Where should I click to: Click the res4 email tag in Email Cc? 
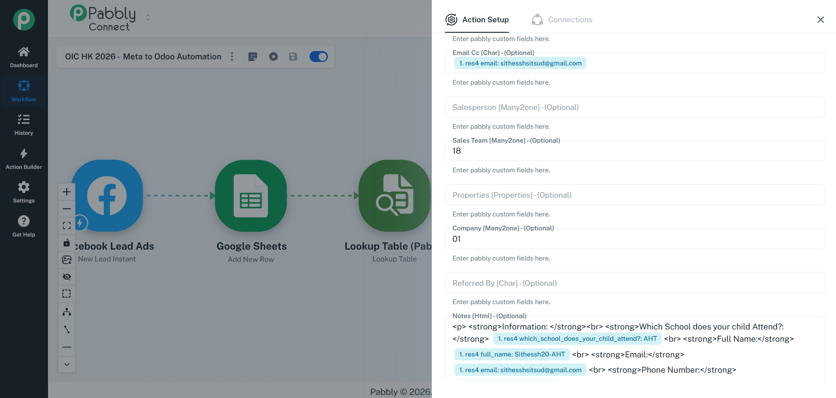tap(520, 63)
